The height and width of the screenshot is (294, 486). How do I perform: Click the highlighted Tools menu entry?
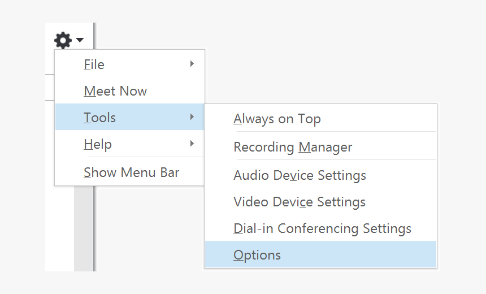click(x=100, y=118)
